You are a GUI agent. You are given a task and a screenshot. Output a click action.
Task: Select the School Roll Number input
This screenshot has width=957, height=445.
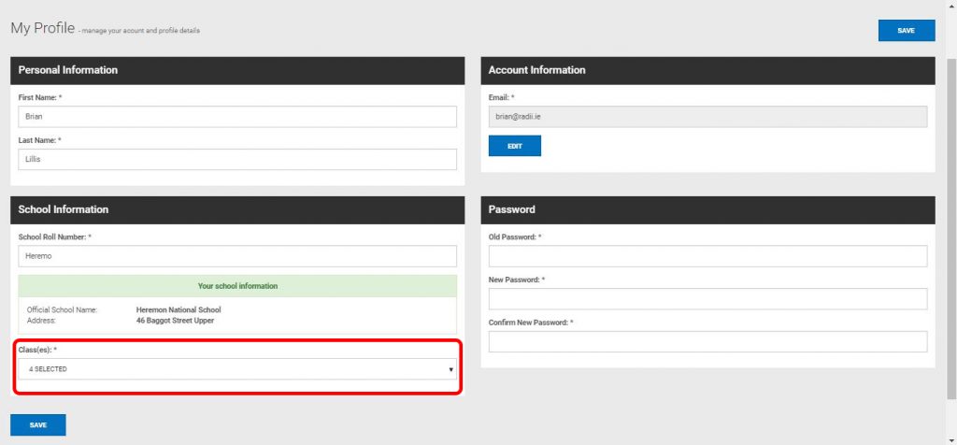pyautogui.click(x=237, y=256)
